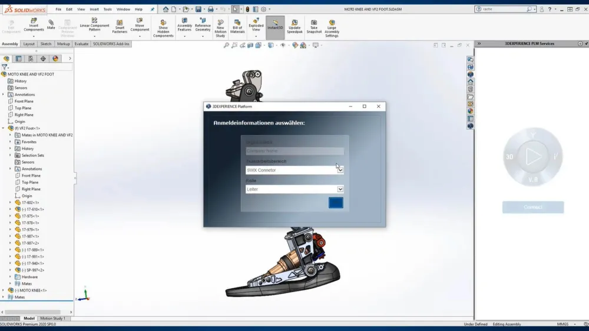Open DisplayManager color sphere tab
Viewport: 589px width, 331px height.
click(55, 58)
